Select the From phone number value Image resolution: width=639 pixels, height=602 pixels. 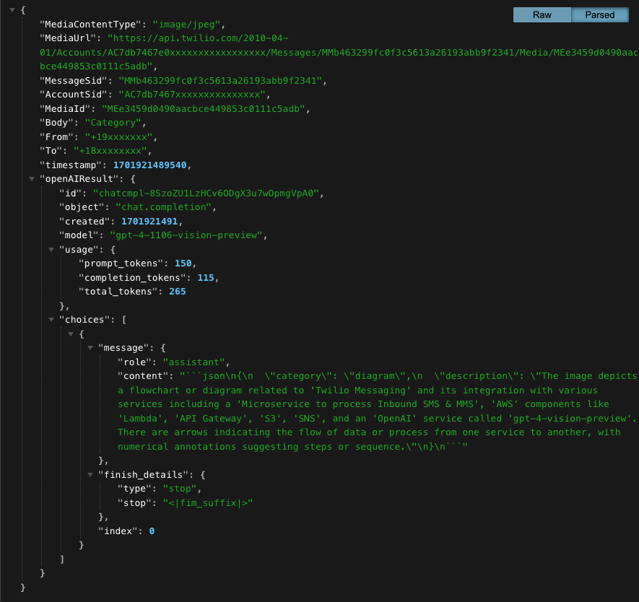[x=118, y=137]
